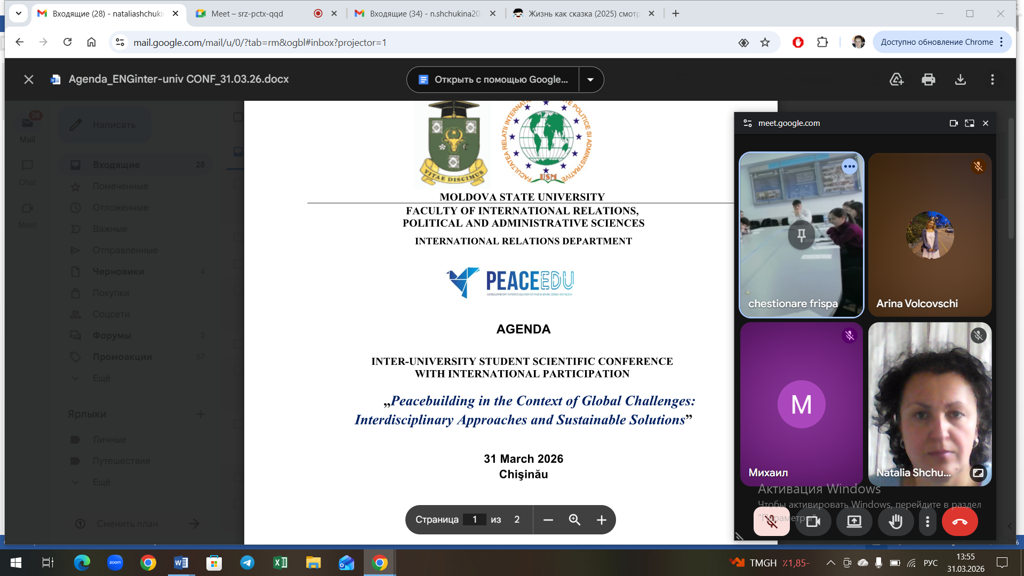Image resolution: width=1024 pixels, height=576 pixels.
Task: Switch to Meet srz-pctx-qqd tab
Action: point(251,14)
